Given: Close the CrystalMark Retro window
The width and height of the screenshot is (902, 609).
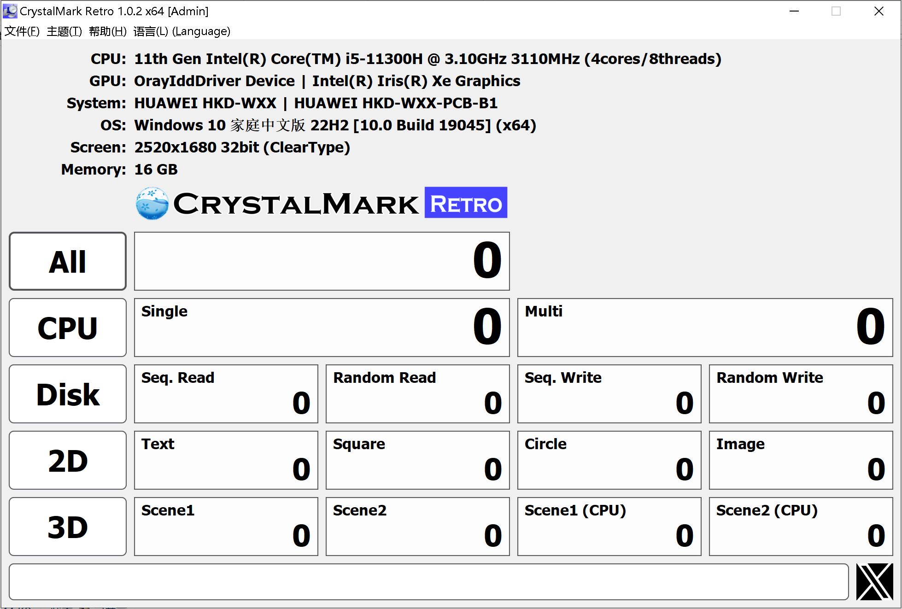Looking at the screenshot, I should pos(879,11).
